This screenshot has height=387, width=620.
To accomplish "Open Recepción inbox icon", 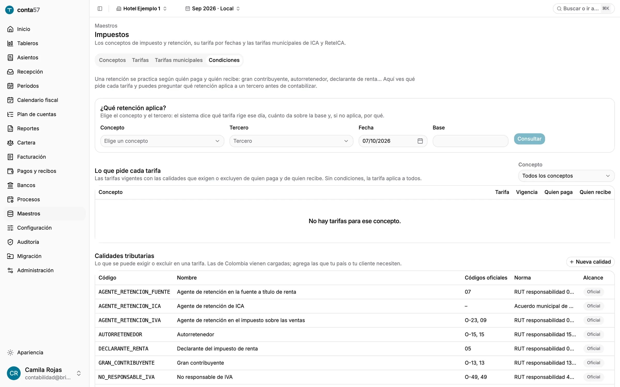I will (x=10, y=72).
